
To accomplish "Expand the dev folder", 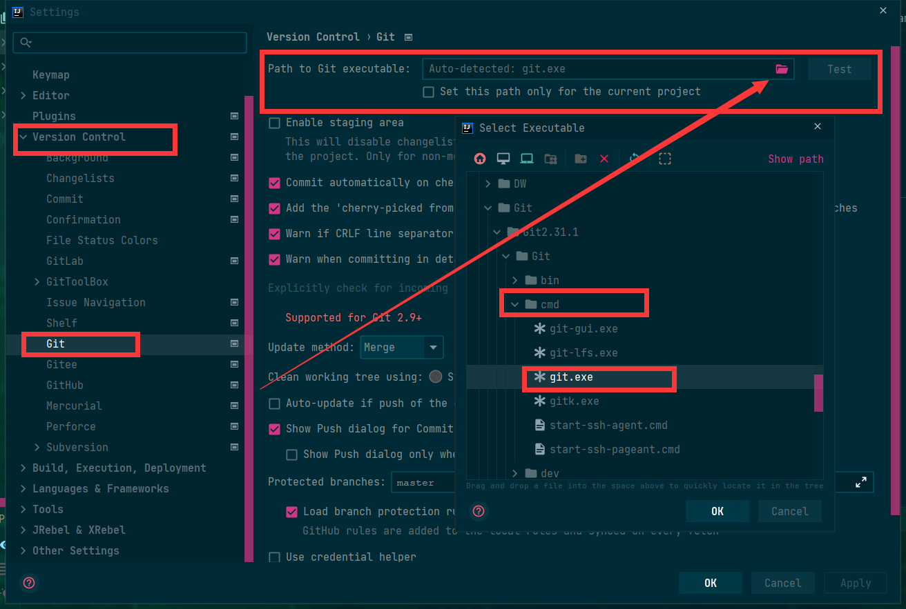I will pos(515,474).
